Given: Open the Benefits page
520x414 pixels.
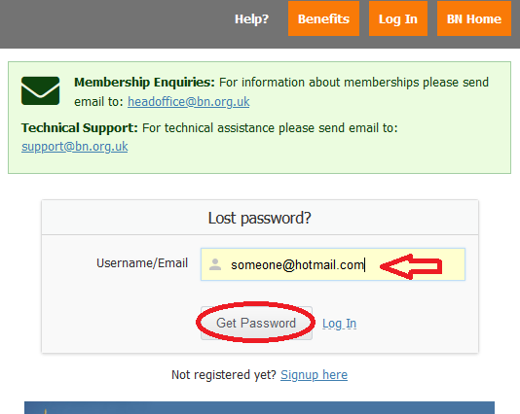Looking at the screenshot, I should 323,18.
